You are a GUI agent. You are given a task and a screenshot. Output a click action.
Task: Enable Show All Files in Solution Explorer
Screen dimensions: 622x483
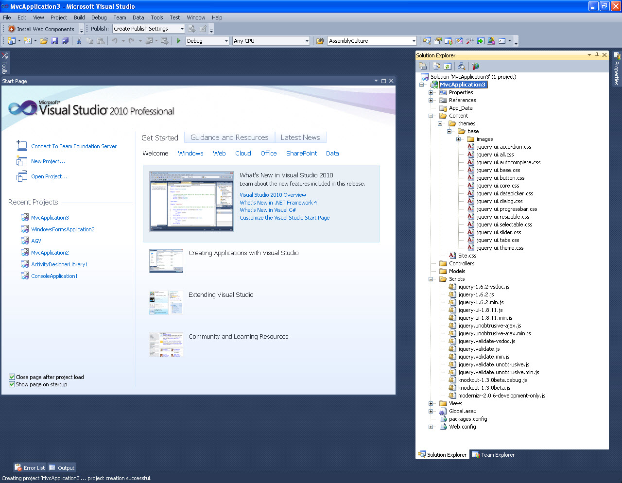coord(436,66)
